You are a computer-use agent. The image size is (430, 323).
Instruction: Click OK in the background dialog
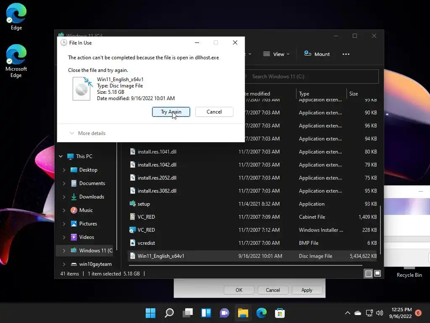point(239,290)
